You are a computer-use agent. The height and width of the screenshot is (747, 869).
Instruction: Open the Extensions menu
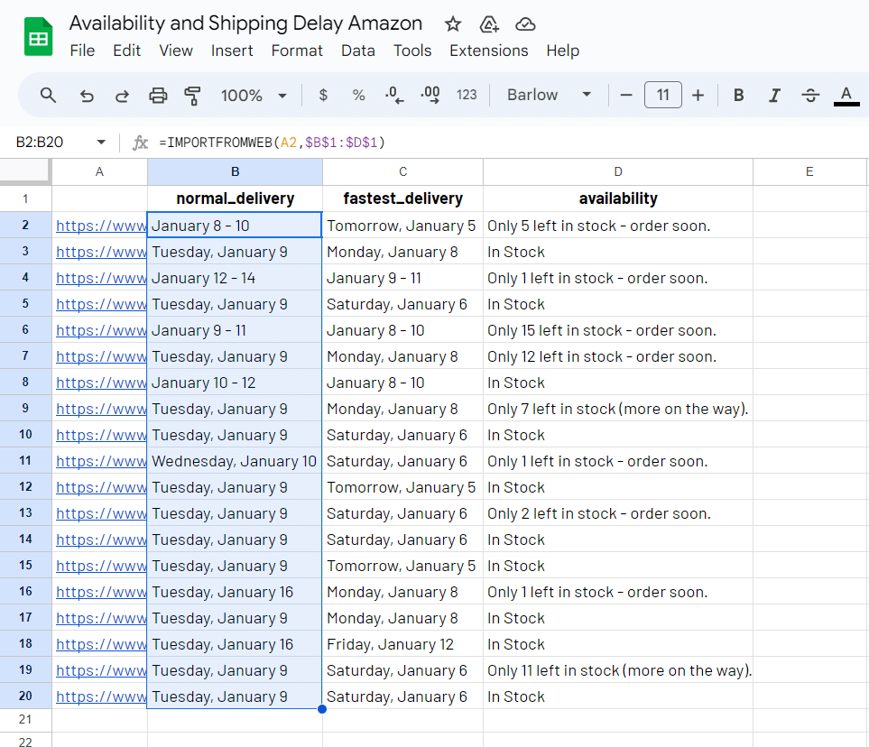point(487,51)
